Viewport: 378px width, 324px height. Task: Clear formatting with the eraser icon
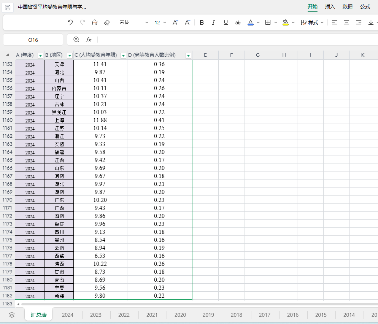[107, 22]
